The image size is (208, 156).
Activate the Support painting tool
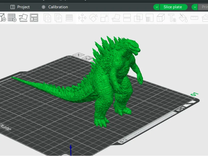(x=149, y=18)
